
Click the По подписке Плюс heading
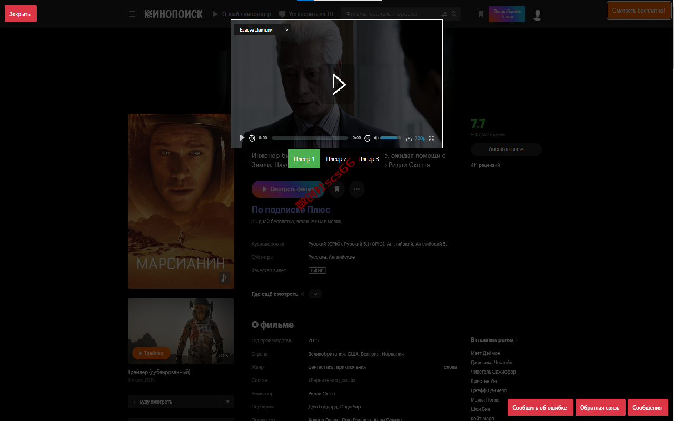[x=291, y=210]
